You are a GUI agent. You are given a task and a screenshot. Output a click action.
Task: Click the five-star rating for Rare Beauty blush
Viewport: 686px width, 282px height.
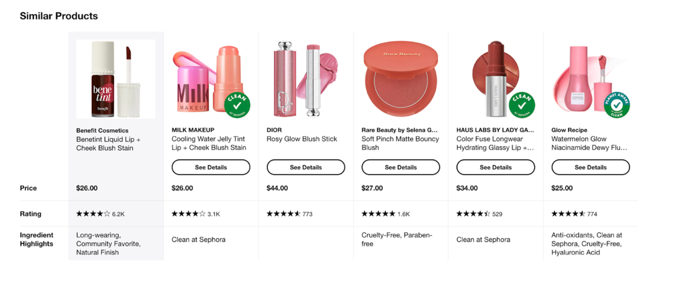pyautogui.click(x=378, y=214)
